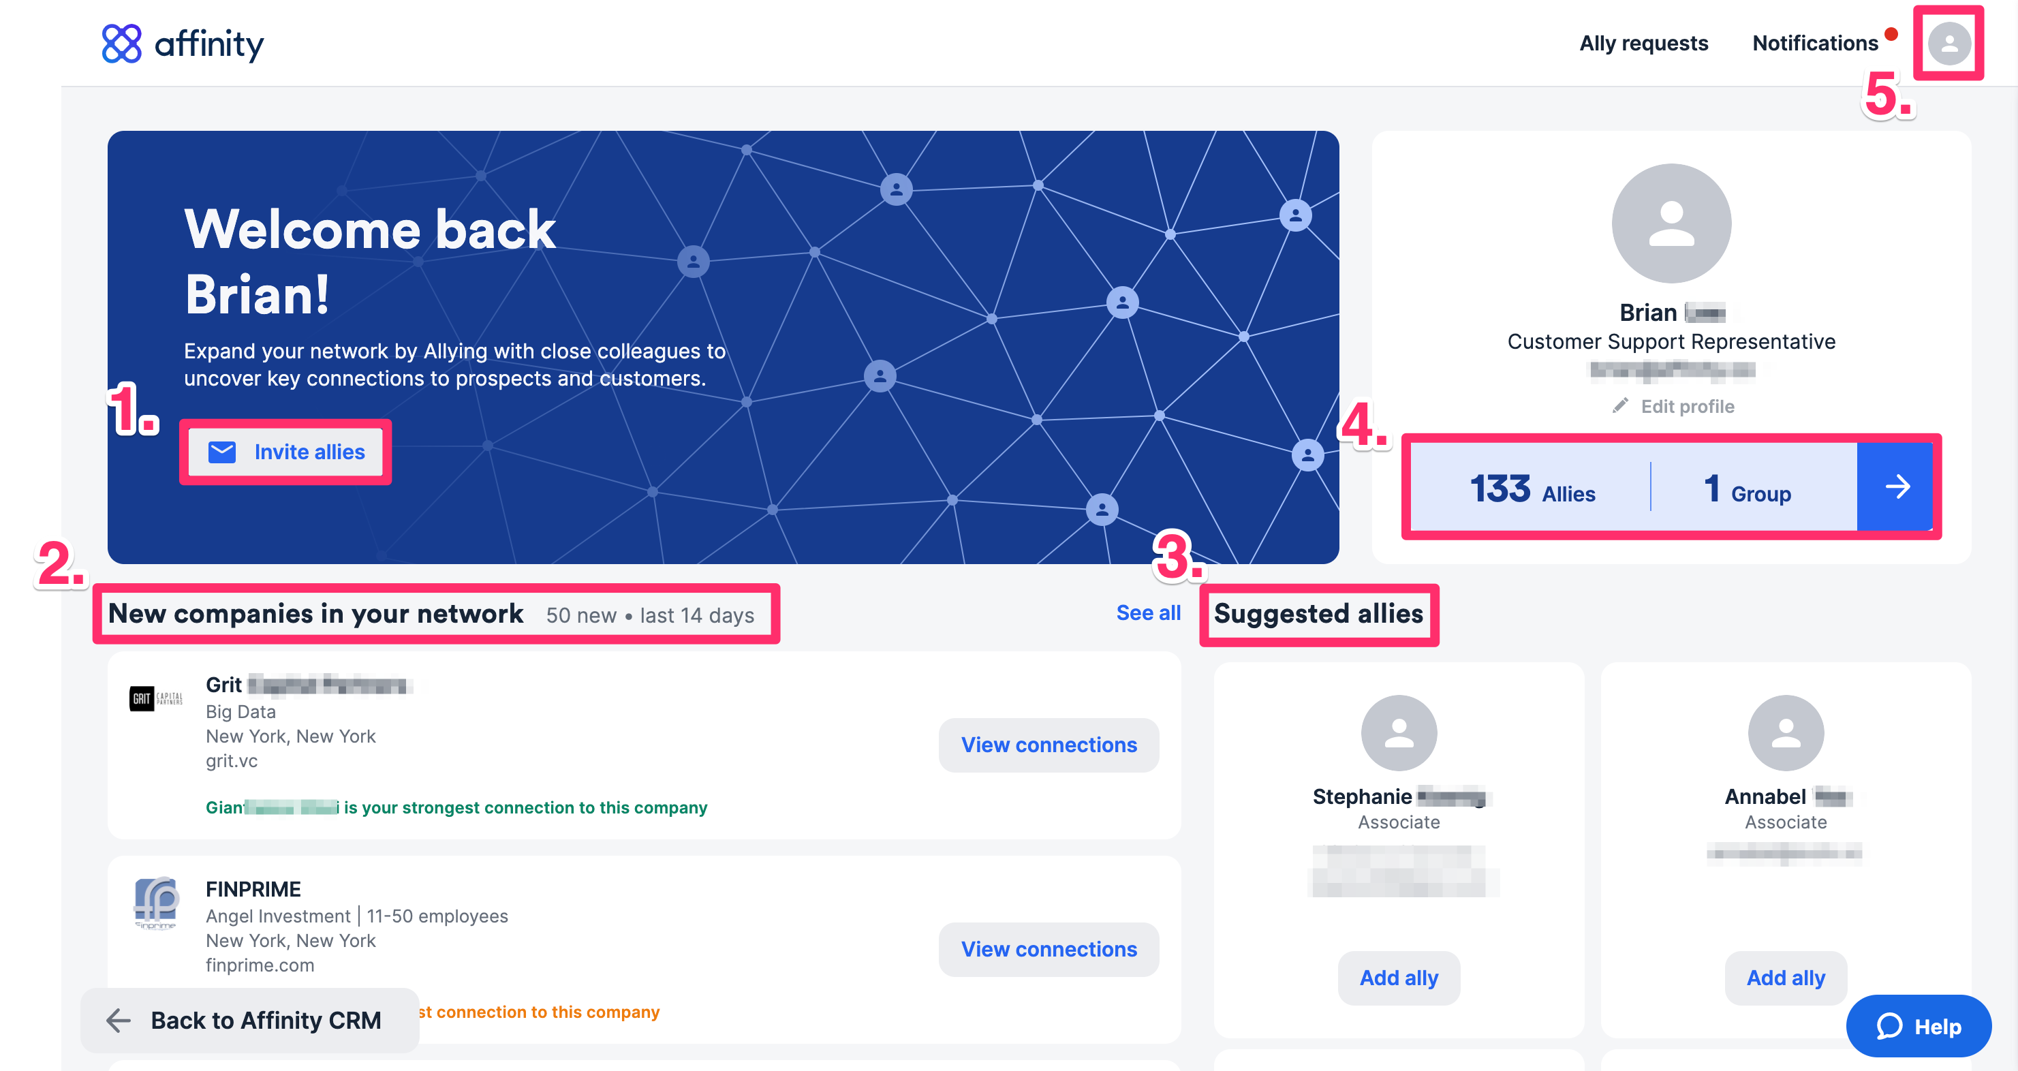
Task: Click the Affinity logo icon
Action: (x=121, y=44)
